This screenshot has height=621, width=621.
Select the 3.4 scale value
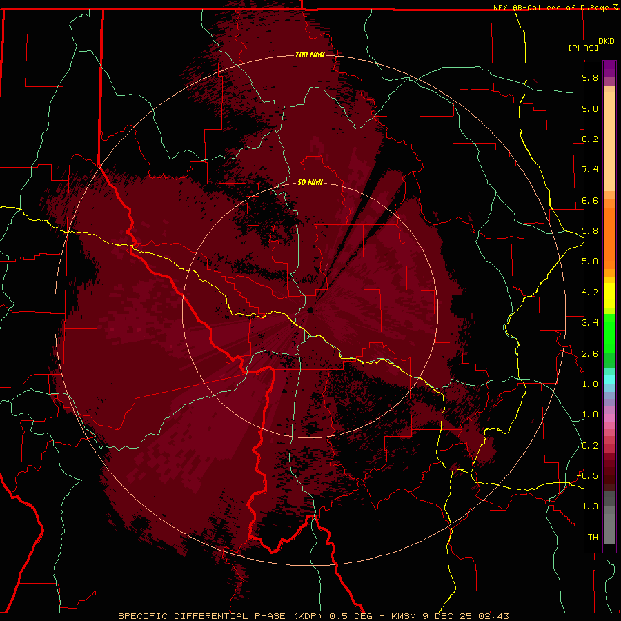tap(590, 323)
